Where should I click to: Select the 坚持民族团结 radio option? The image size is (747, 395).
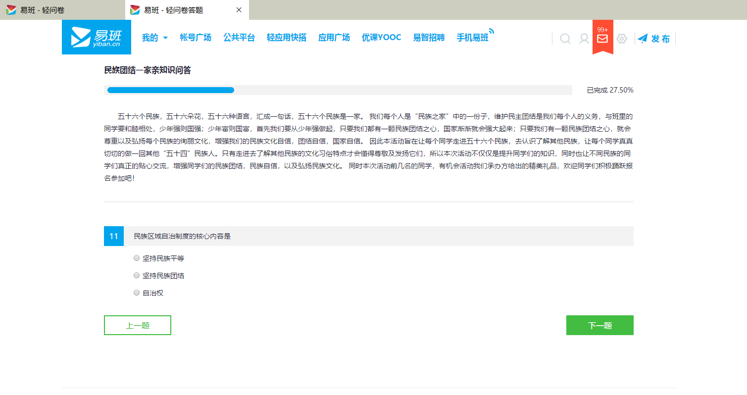(137, 275)
